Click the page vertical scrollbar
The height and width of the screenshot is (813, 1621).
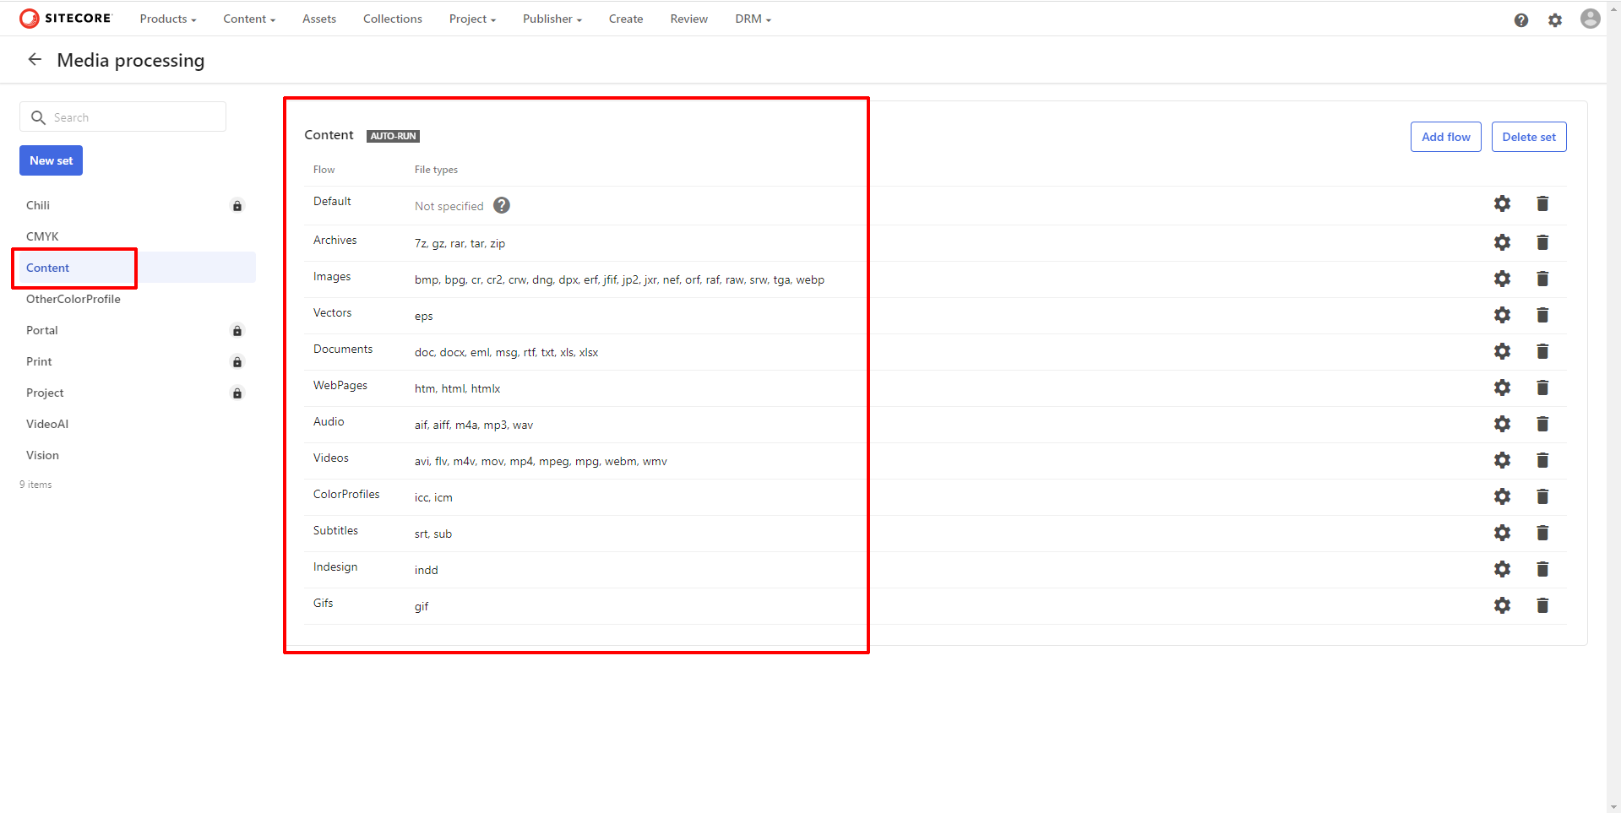pyautogui.click(x=1613, y=405)
